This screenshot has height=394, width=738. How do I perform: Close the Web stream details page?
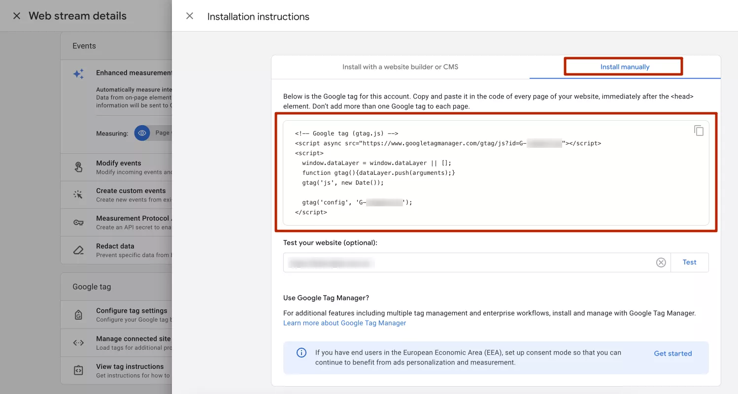17,16
